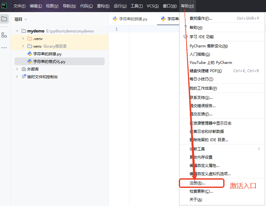Select 字符串的格式化.py in project tree
The image size is (266, 206).
[49, 62]
